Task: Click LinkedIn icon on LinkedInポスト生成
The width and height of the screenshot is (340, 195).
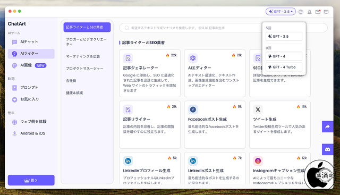Action: pos(193,161)
